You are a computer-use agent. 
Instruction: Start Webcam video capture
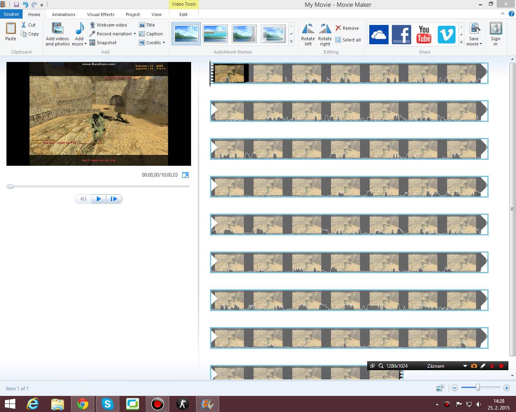(x=108, y=25)
